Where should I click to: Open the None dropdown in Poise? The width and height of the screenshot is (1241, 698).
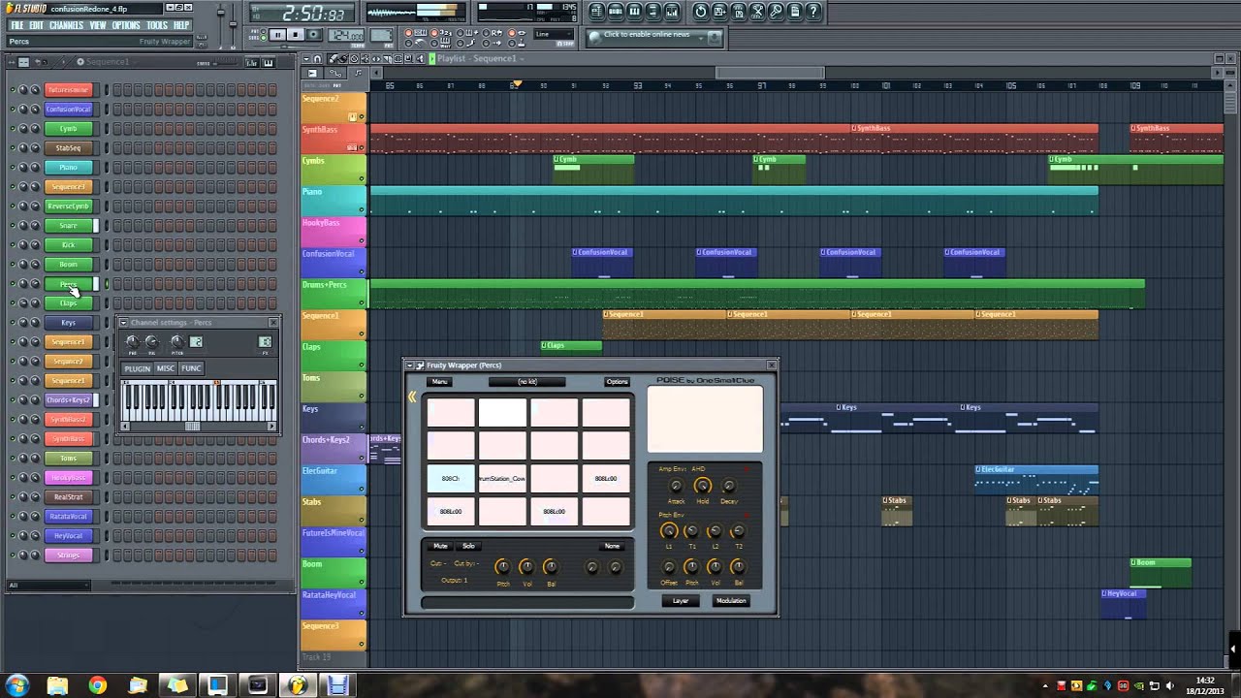point(612,546)
